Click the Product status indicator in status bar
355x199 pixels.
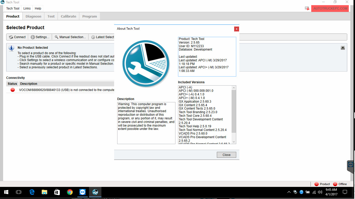322,184
